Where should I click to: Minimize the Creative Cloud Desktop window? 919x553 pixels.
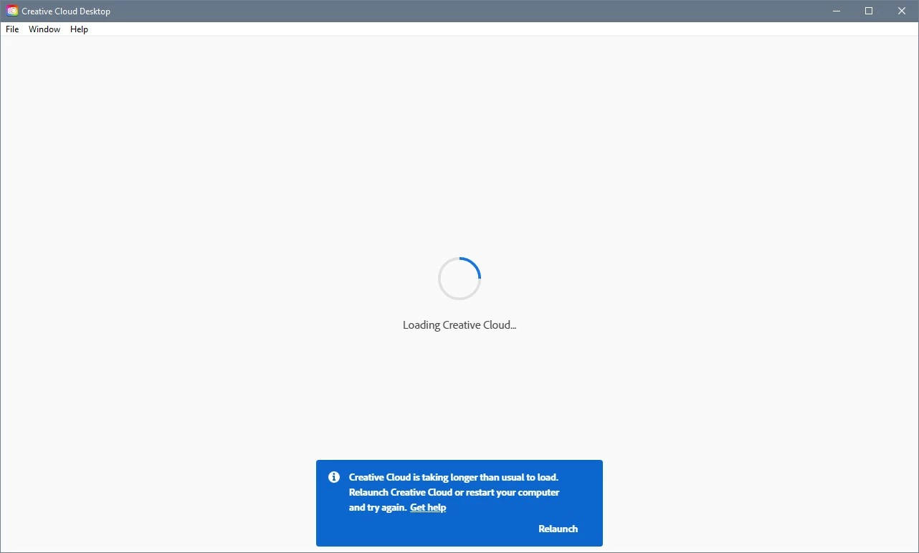click(x=837, y=11)
